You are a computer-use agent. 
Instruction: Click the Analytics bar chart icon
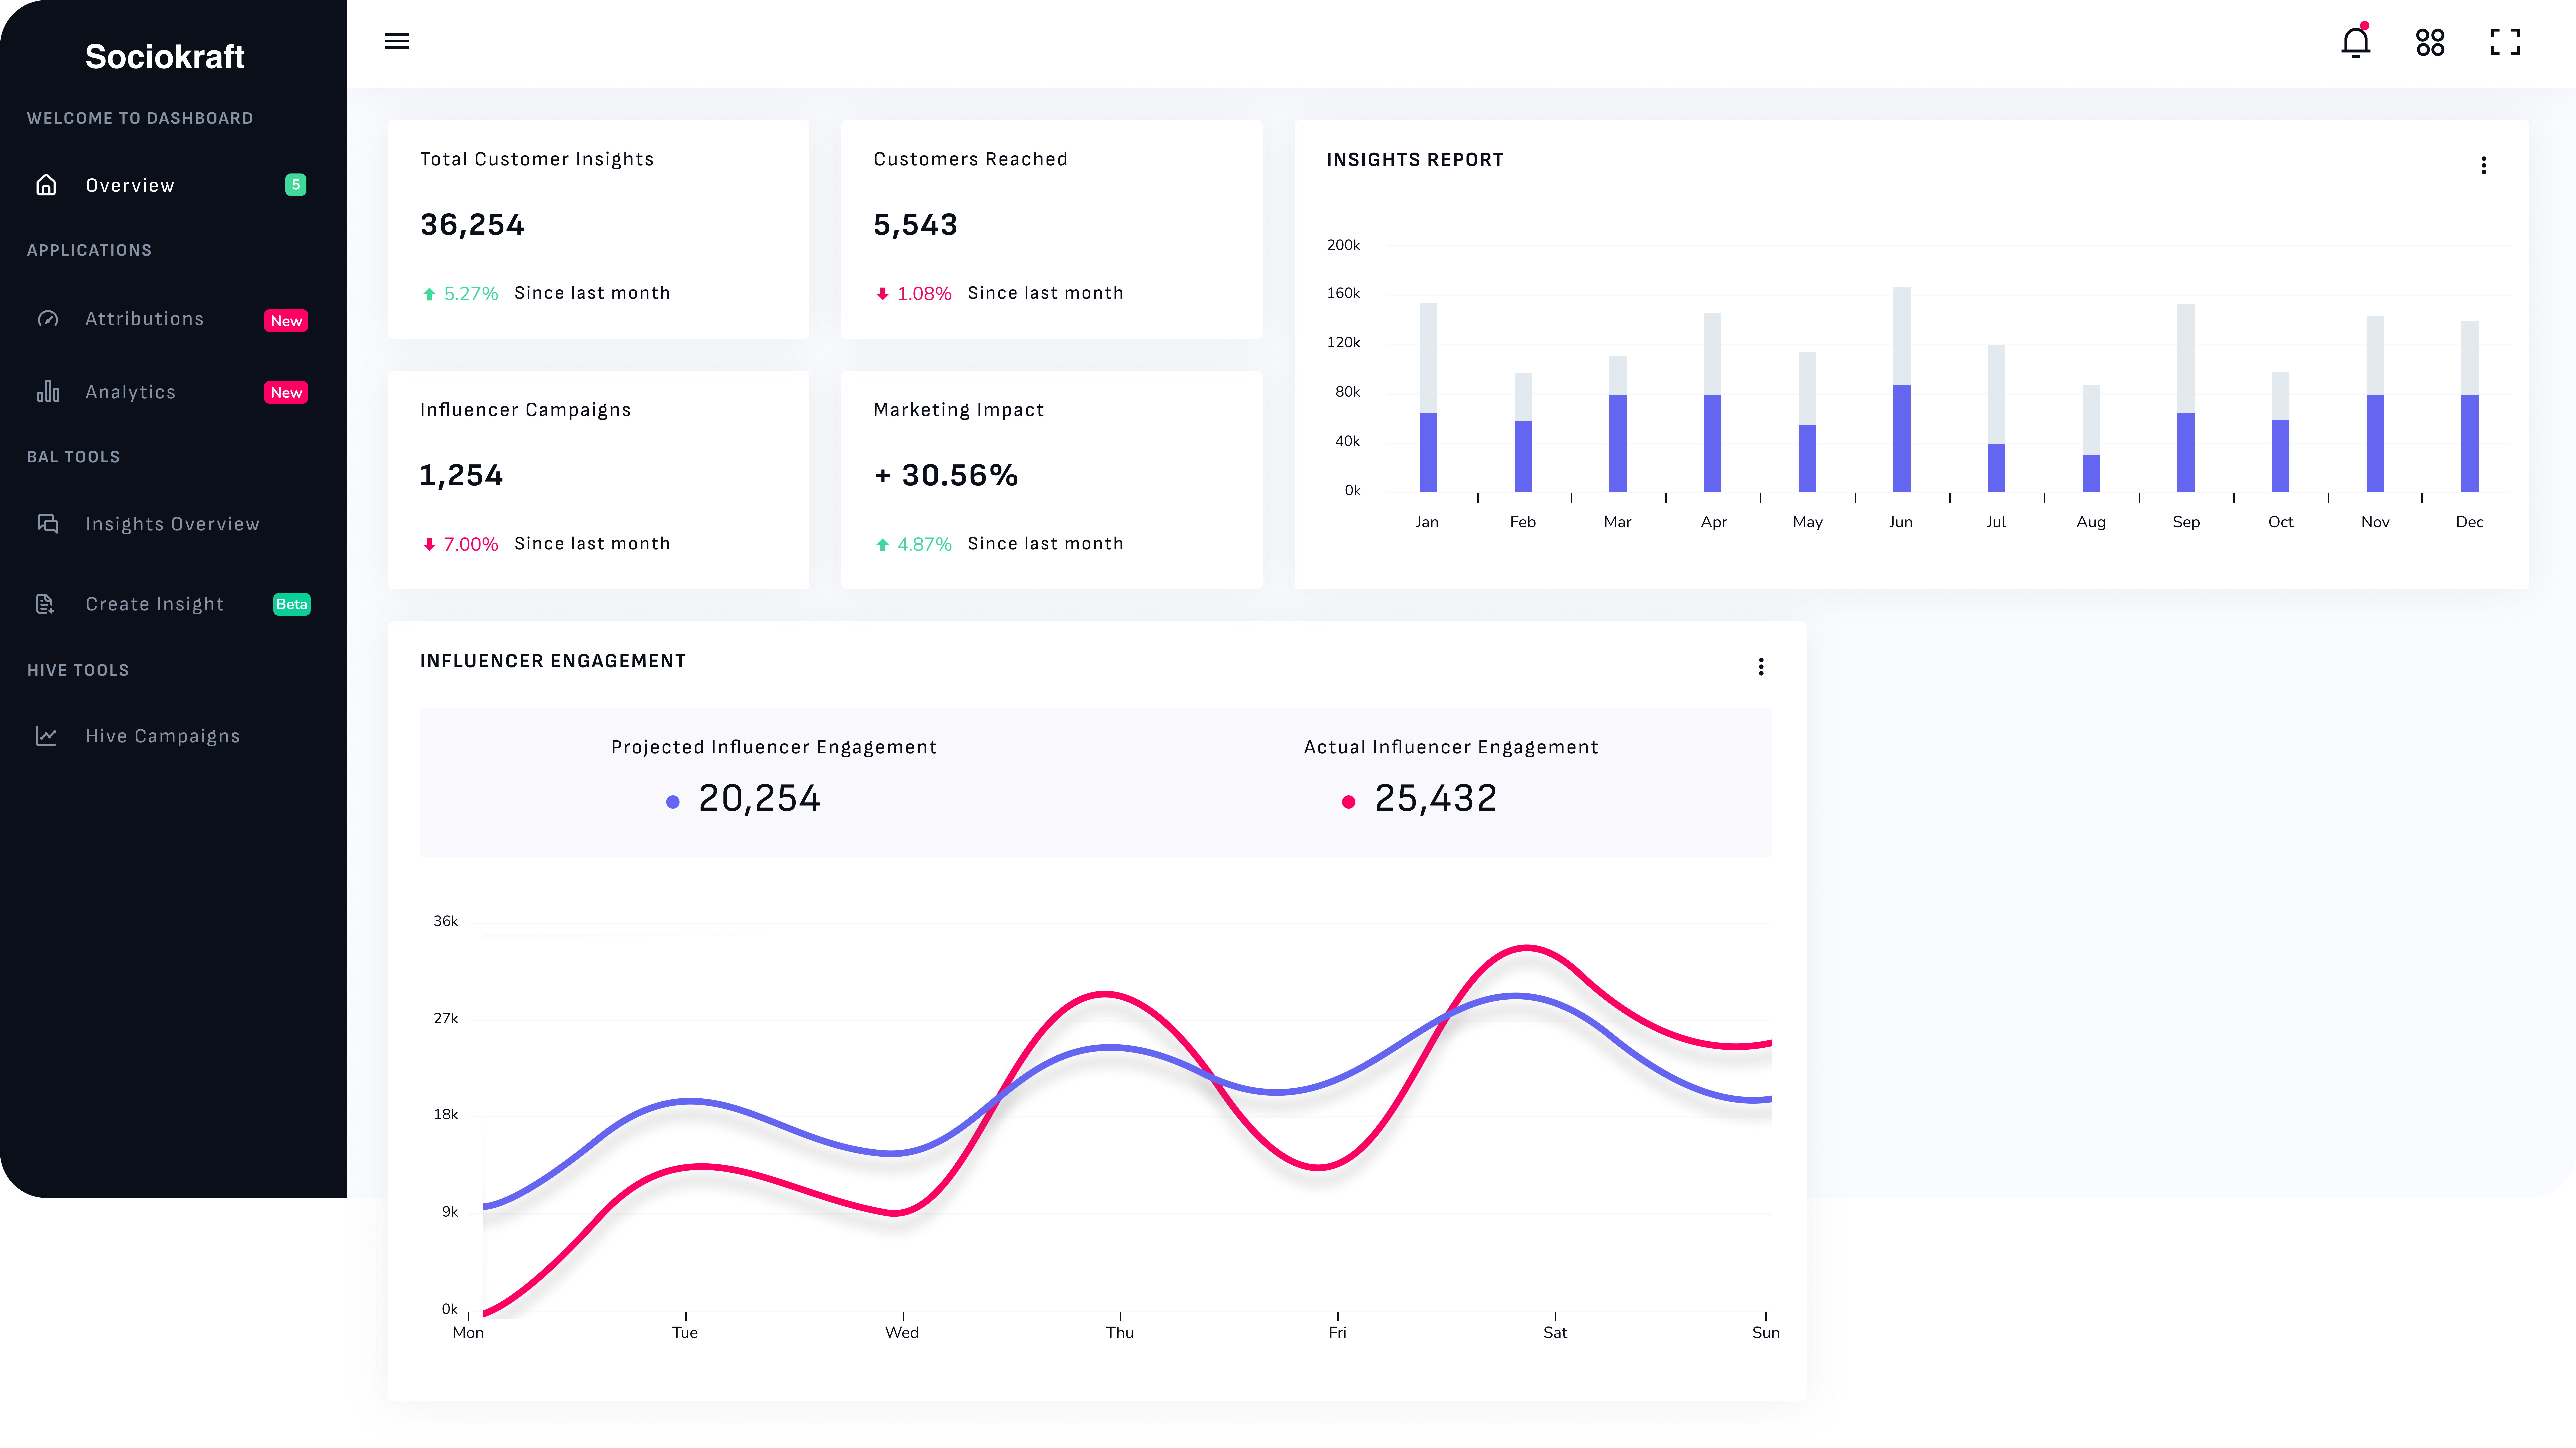48,391
